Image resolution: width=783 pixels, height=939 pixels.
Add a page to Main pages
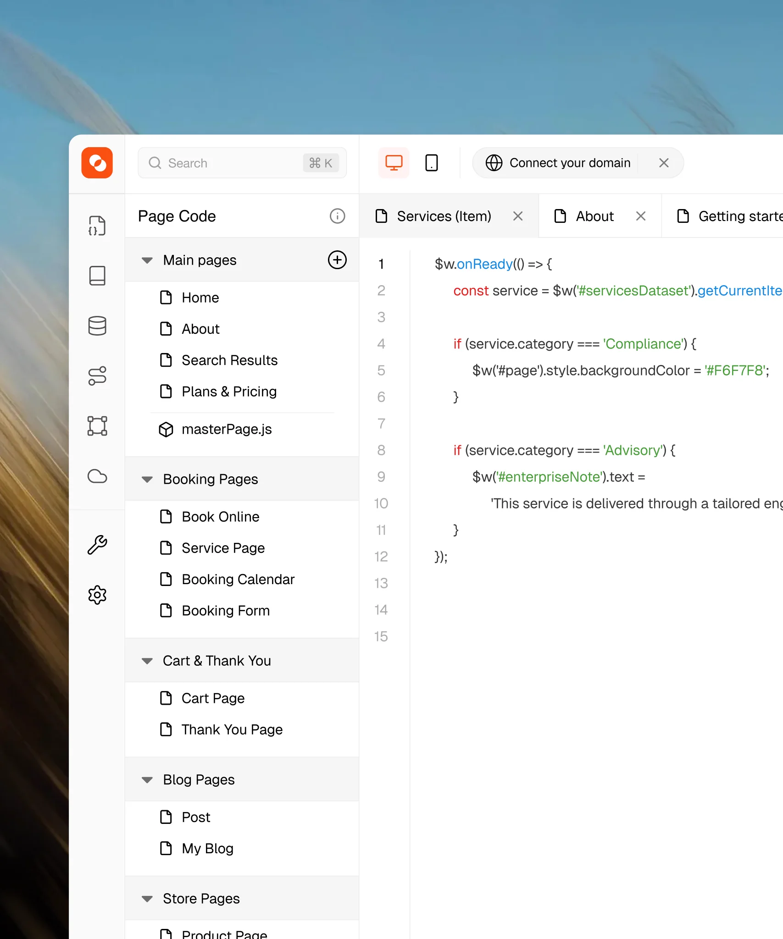pyautogui.click(x=337, y=260)
